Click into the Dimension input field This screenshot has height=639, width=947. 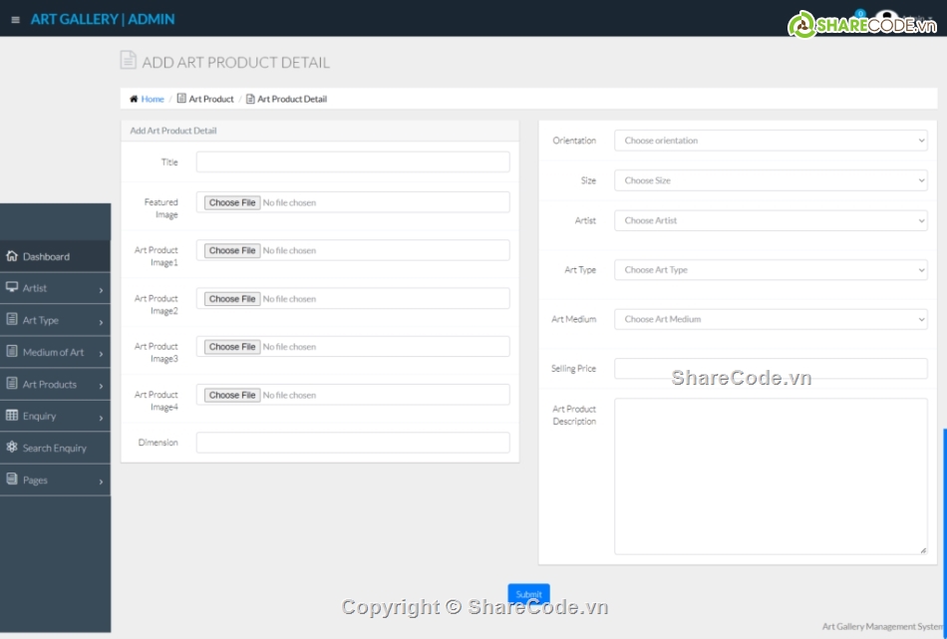point(353,442)
